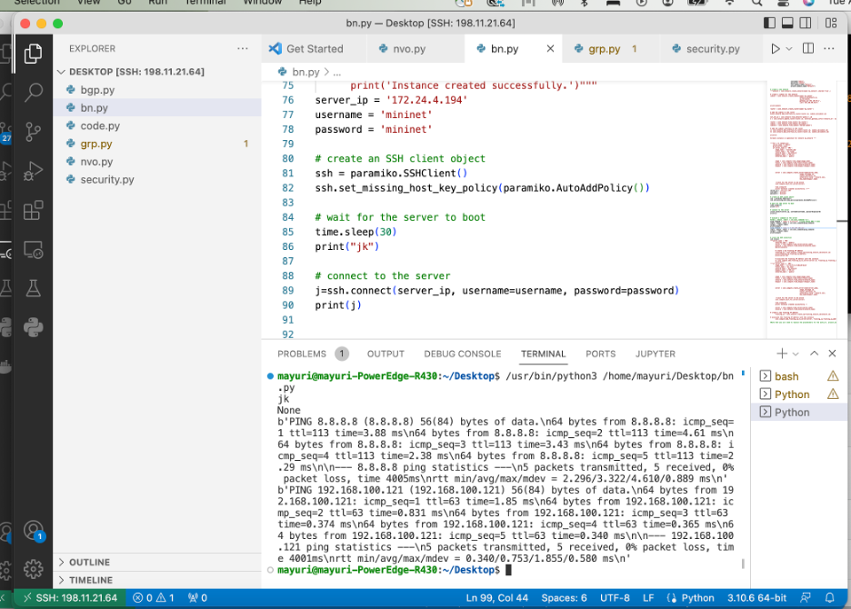Image resolution: width=851 pixels, height=609 pixels.
Task: Open nvo.py in the explorer
Action: [157, 161]
